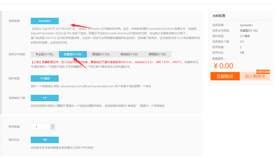279x158 pixels.
Task: Choose the 1个域名 protection type
Action: [x=45, y=78]
